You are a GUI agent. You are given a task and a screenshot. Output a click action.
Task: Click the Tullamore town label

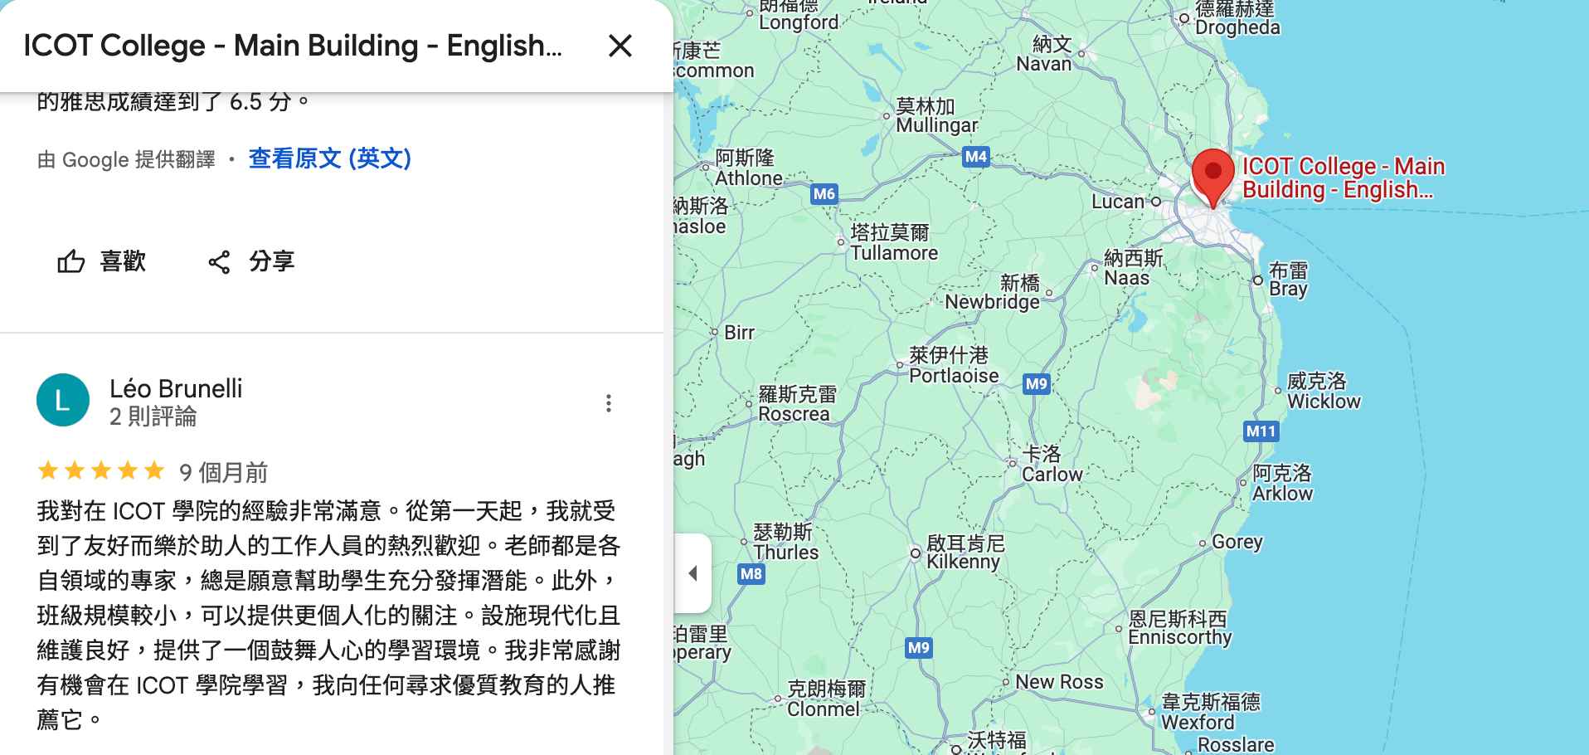pos(894,242)
